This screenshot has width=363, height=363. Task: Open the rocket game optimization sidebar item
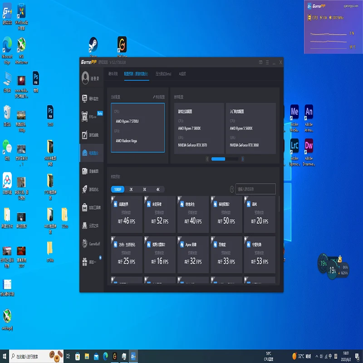[x=91, y=189]
